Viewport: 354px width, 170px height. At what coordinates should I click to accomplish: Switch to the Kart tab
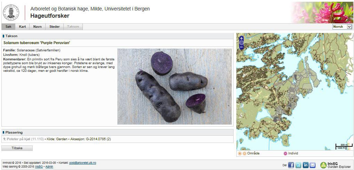click(x=22, y=27)
